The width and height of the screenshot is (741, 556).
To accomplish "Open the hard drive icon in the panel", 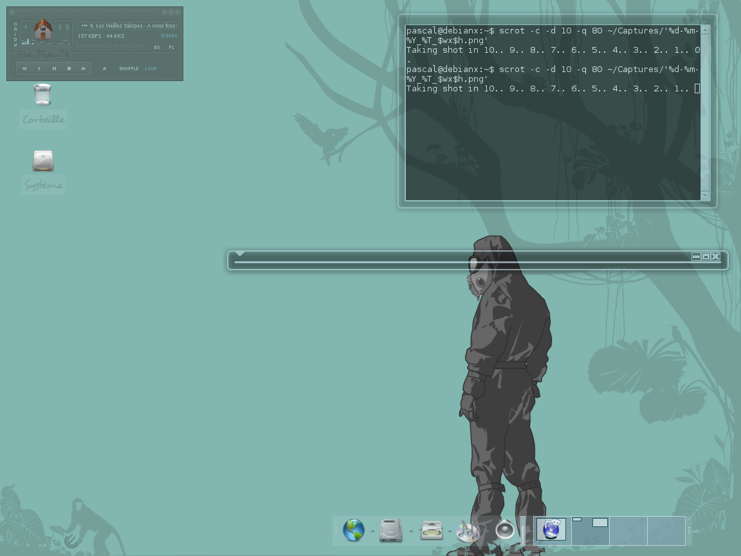I will [x=391, y=530].
